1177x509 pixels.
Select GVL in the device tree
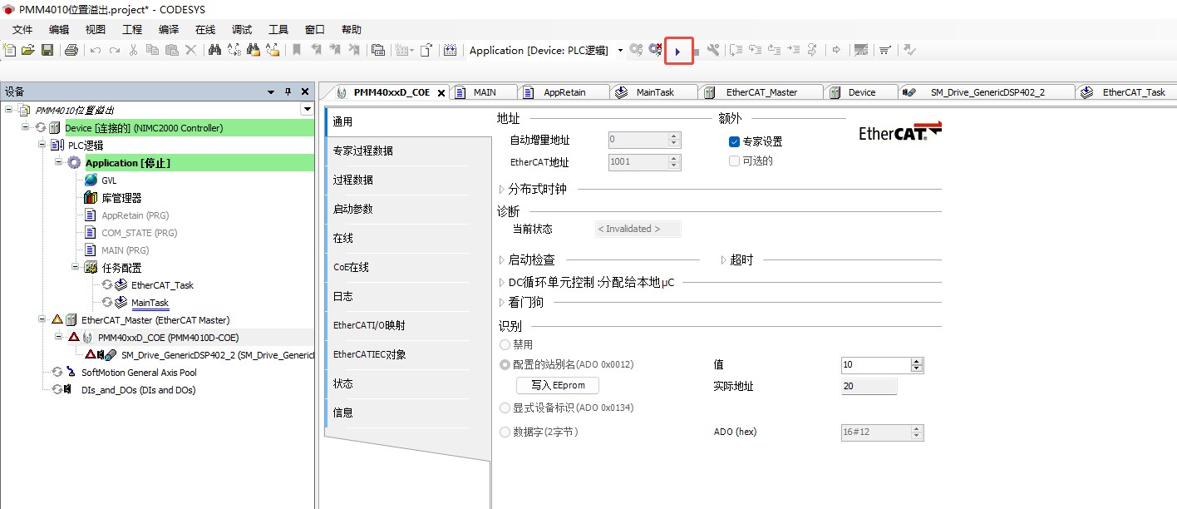point(109,180)
